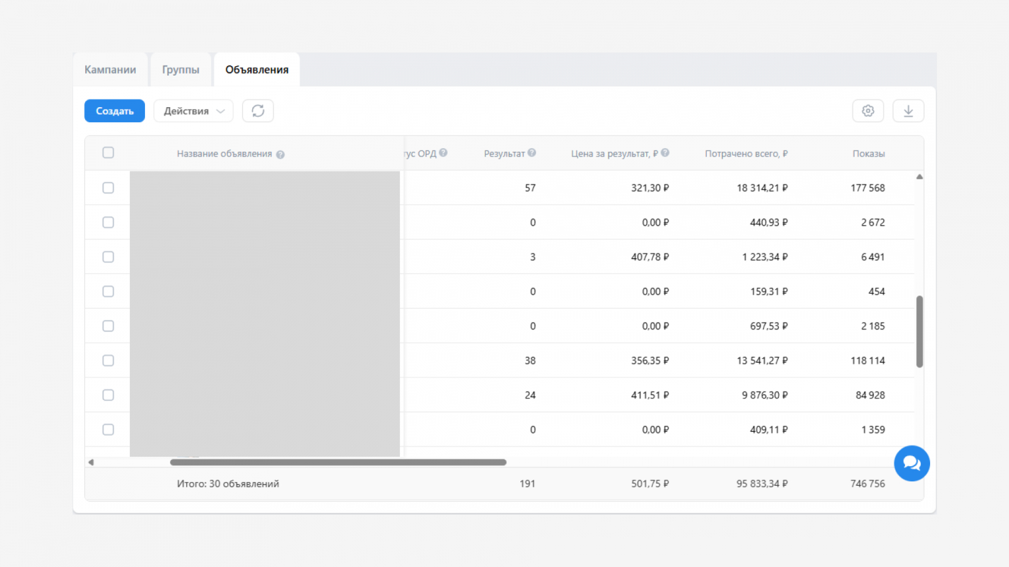Viewport: 1009px width, 567px height.
Task: Toggle the select-all checkbox in header
Action: tap(108, 153)
